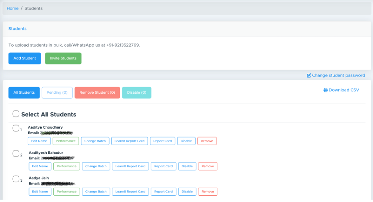Image resolution: width=373 pixels, height=202 pixels.
Task: Click the printer icon beside Download CSV
Action: (x=326, y=90)
